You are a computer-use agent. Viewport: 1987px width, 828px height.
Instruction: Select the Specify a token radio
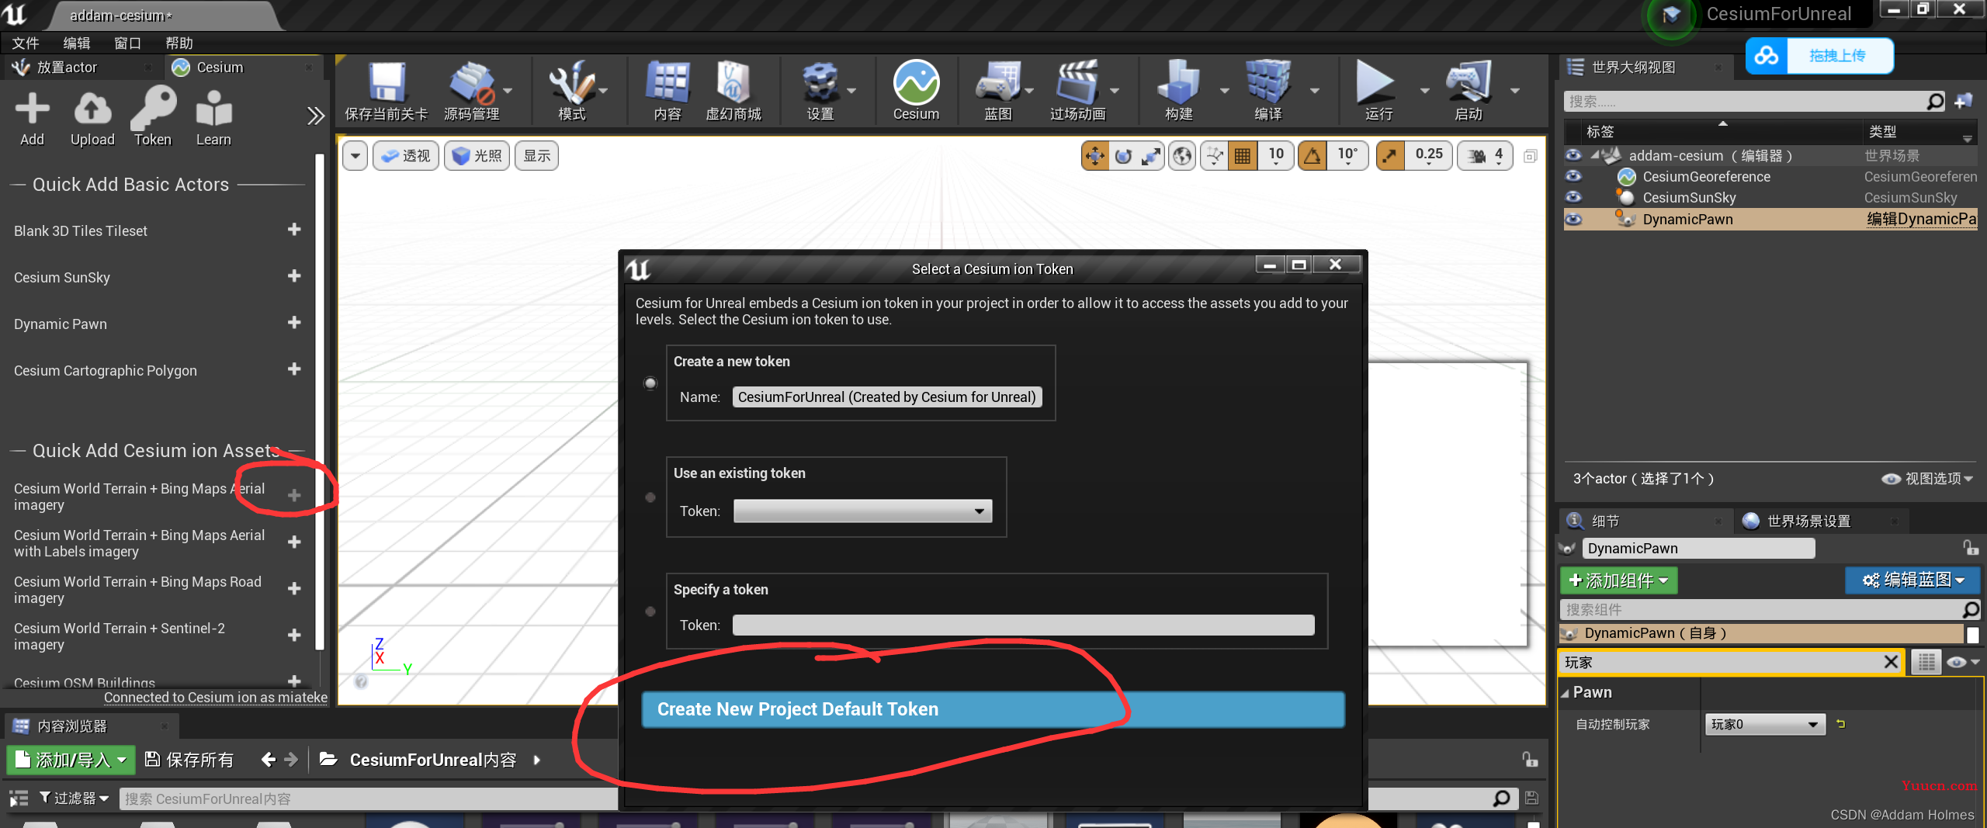(x=650, y=611)
